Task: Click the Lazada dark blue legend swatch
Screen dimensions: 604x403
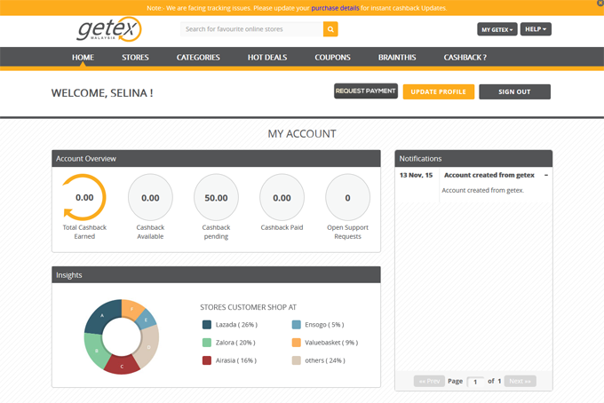Action: (x=207, y=325)
